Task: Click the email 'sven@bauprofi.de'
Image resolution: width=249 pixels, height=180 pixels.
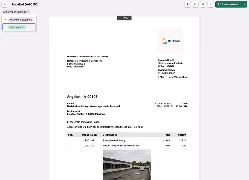Action: coord(178,77)
